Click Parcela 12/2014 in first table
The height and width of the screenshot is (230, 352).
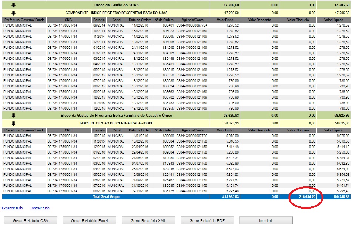tap(99, 42)
